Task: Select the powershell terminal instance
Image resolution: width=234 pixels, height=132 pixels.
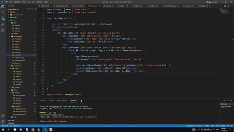Action: [227, 107]
